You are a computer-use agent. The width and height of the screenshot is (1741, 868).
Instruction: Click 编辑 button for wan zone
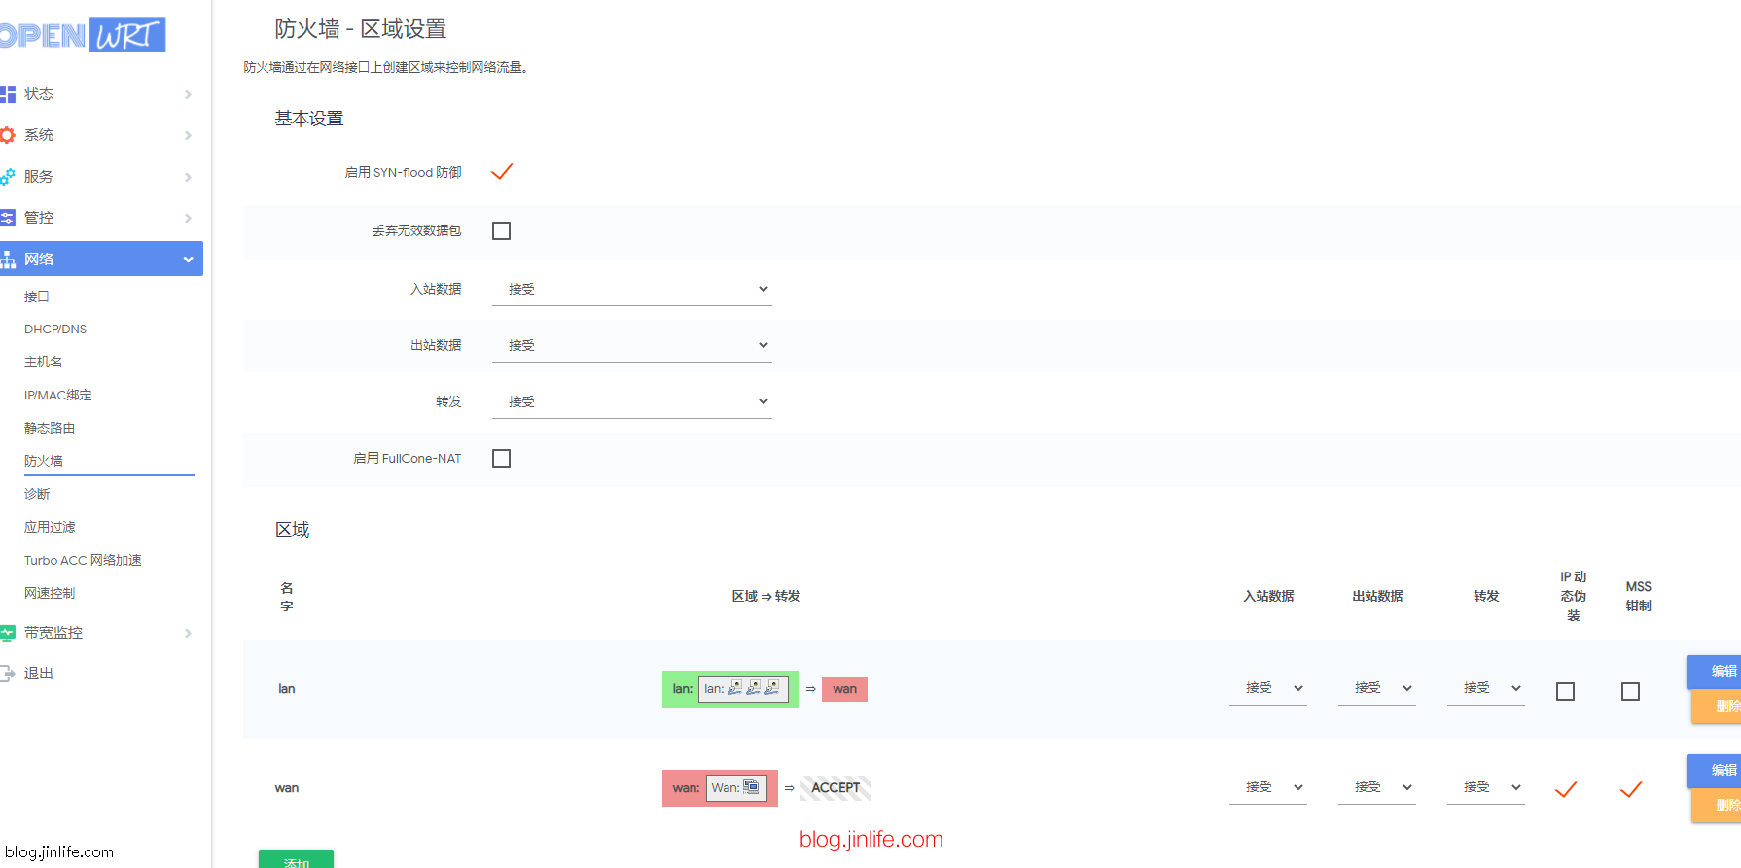coord(1714,771)
